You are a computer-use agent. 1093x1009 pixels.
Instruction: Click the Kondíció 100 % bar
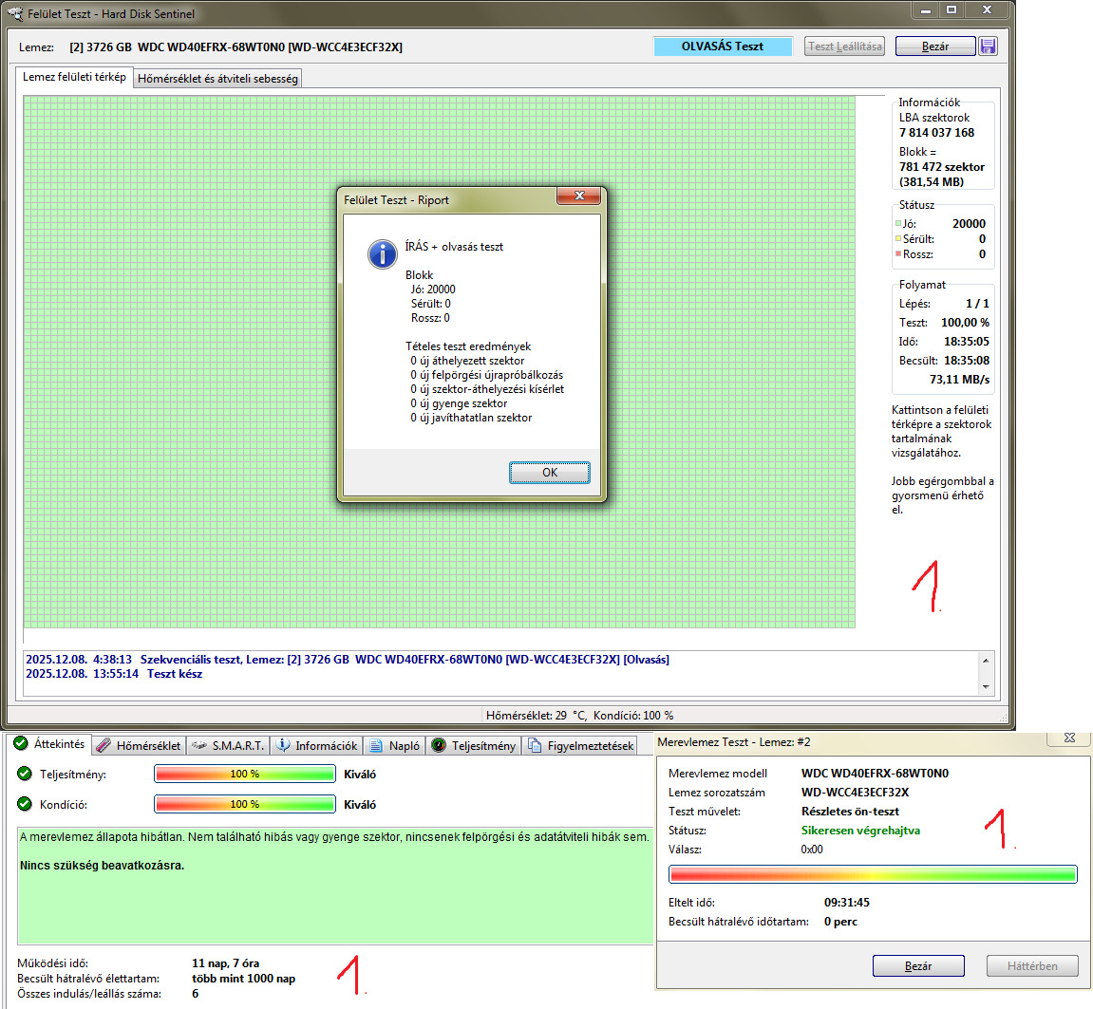click(x=245, y=803)
